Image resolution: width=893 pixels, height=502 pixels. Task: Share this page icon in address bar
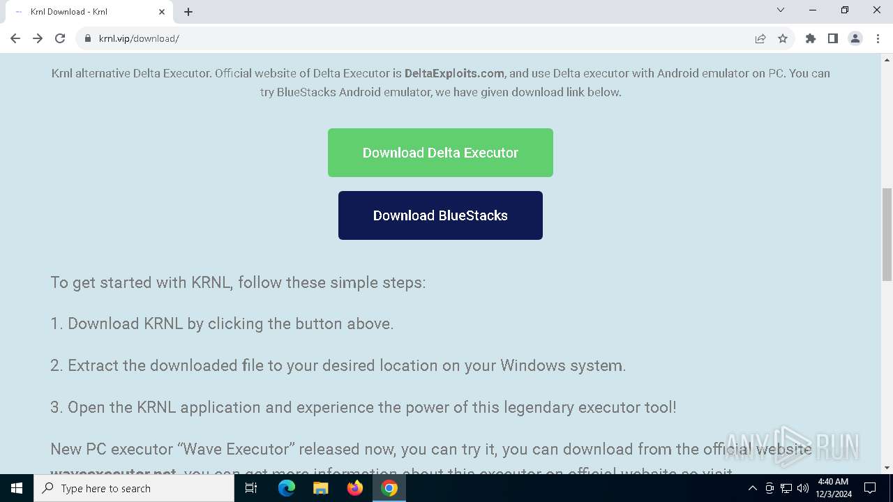[760, 38]
